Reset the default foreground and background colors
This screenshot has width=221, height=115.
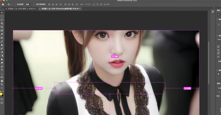tap(1, 91)
